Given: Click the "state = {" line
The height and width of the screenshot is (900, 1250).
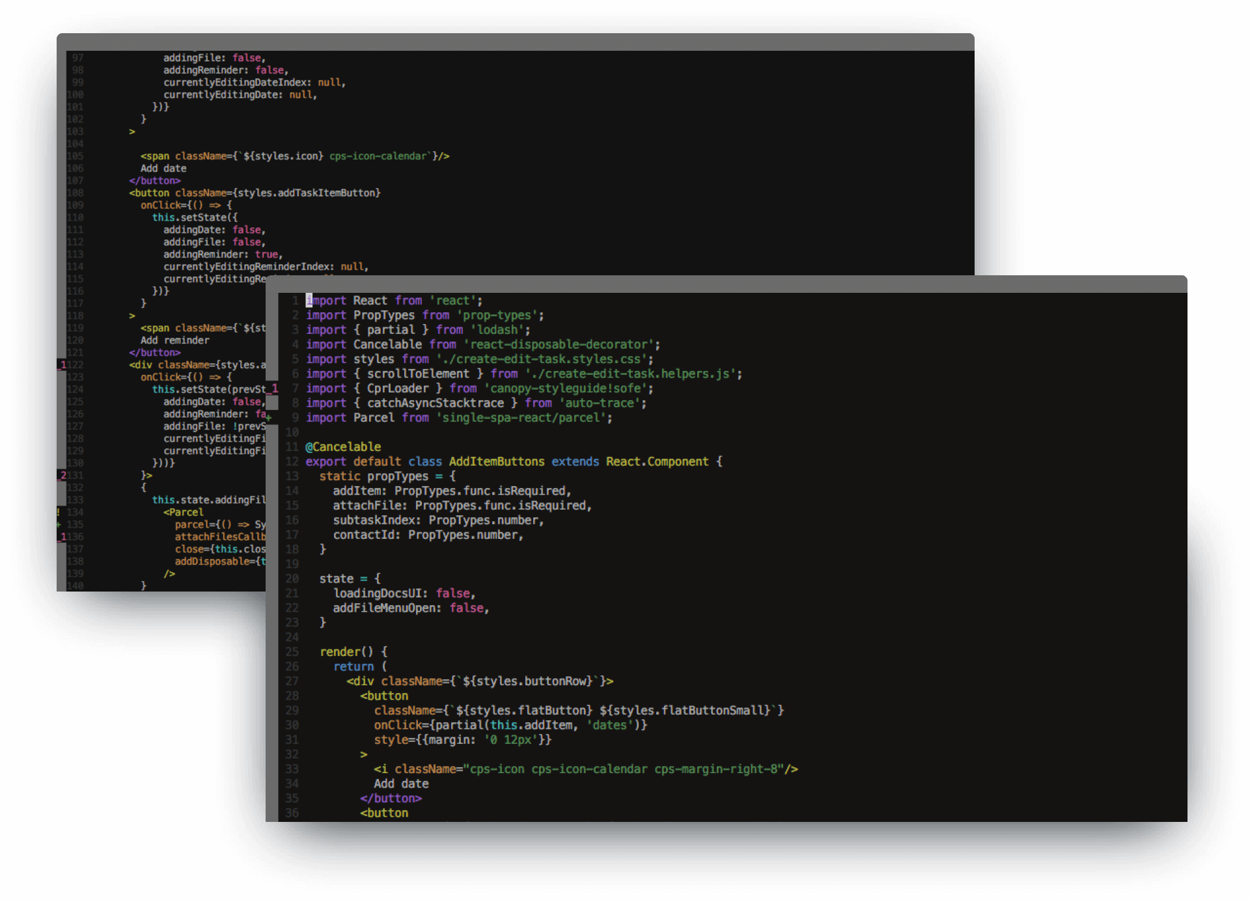Looking at the screenshot, I should 350,579.
